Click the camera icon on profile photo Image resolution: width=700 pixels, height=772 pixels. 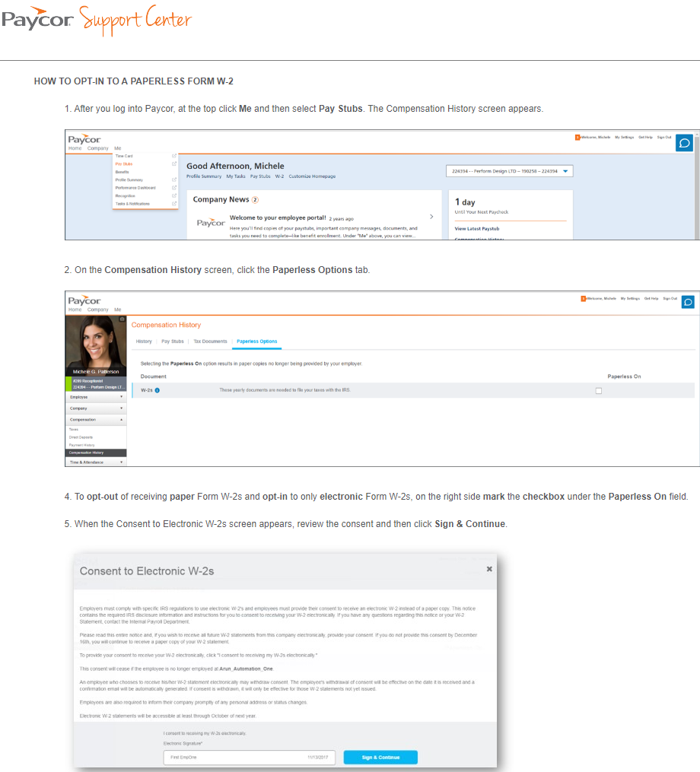click(122, 319)
